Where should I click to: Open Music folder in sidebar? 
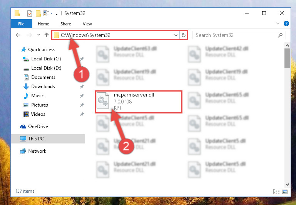coord(37,96)
